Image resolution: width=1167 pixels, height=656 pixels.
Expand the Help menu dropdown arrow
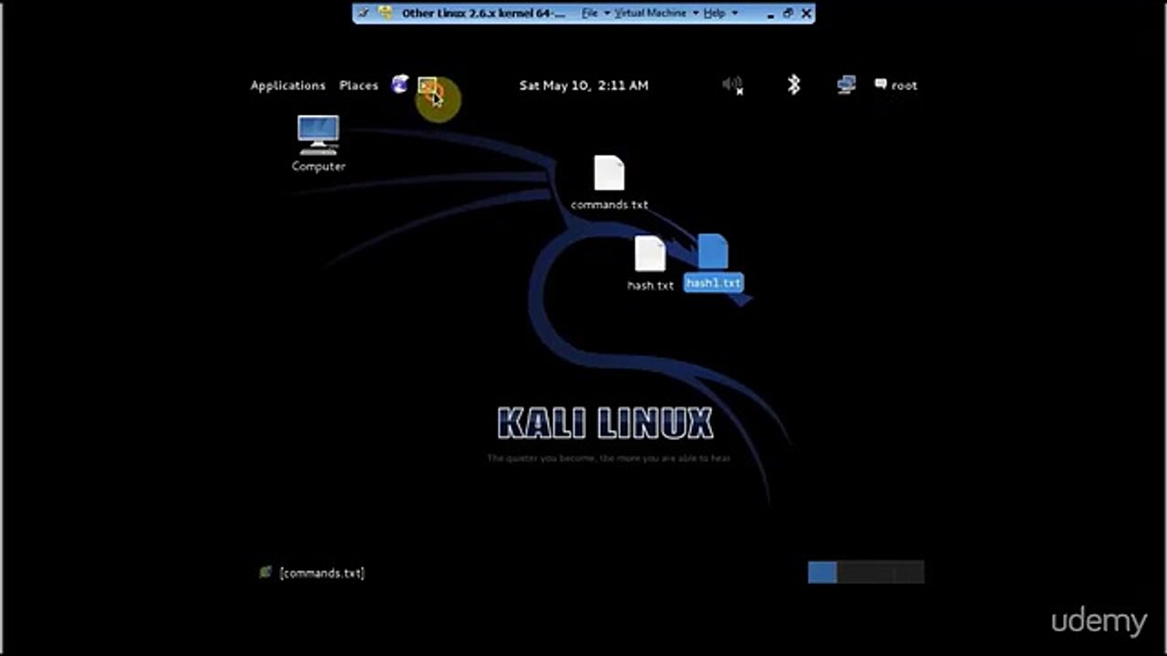pyautogui.click(x=734, y=14)
